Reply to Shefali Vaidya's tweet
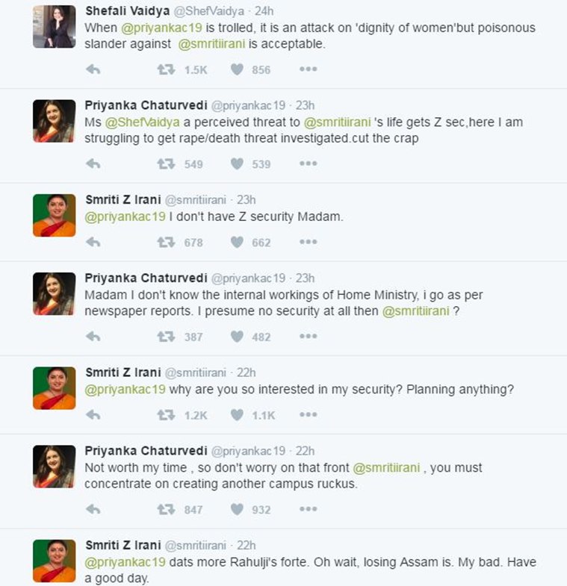This screenshot has height=586, width=567. click(93, 69)
